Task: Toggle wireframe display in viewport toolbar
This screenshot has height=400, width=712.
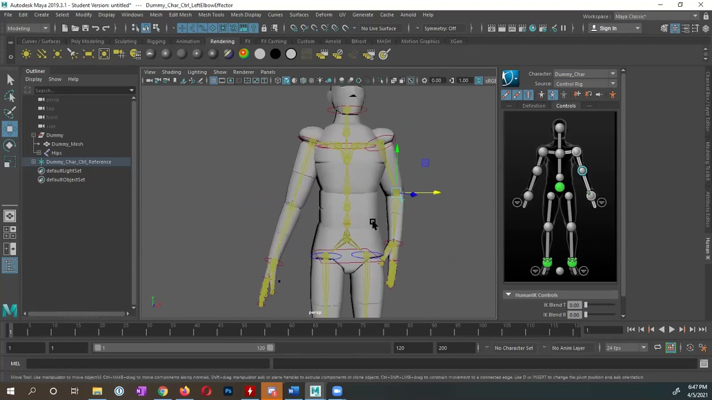Action: 278,81
